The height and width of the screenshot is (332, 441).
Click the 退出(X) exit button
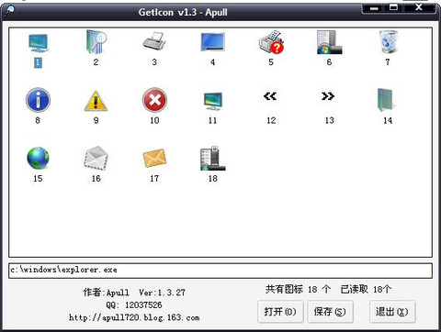392,312
